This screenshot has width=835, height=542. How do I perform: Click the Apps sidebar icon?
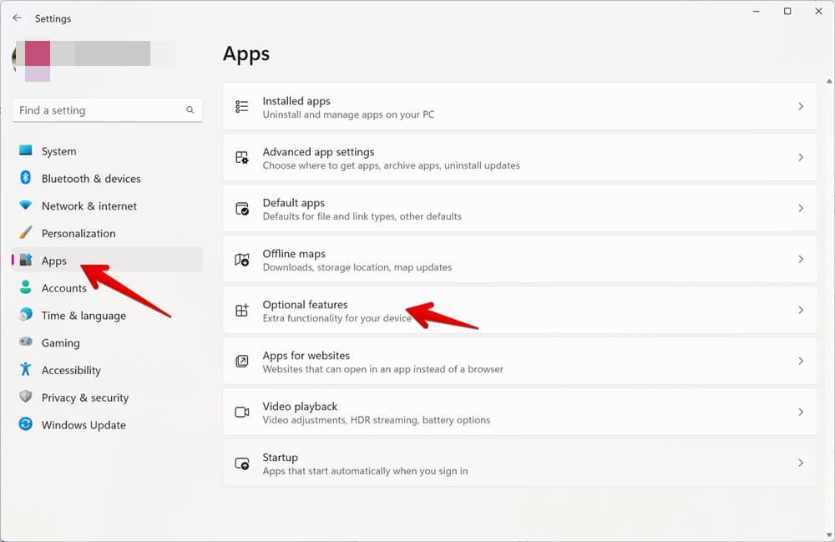[x=26, y=260]
